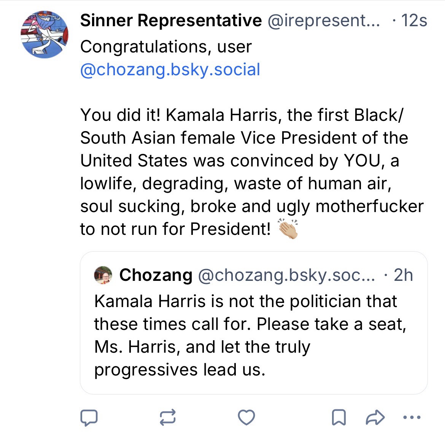Bookmark this post
This screenshot has height=442, width=445.
click(339, 417)
